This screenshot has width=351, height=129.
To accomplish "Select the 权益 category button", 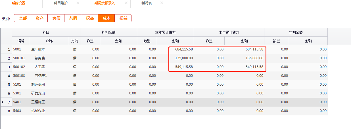I will (90, 18).
